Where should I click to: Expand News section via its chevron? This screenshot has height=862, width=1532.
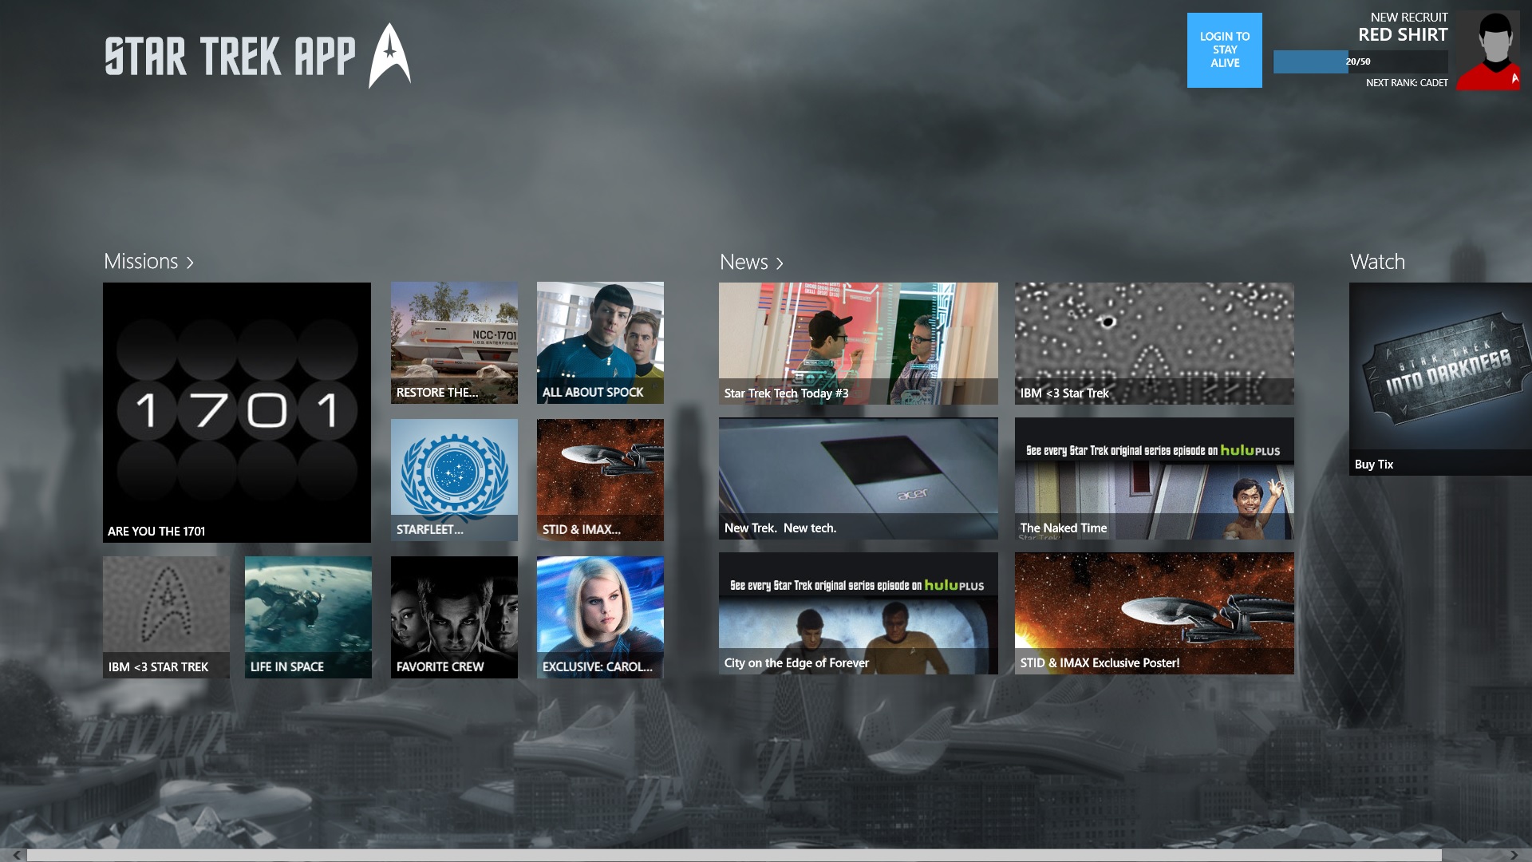coord(778,263)
